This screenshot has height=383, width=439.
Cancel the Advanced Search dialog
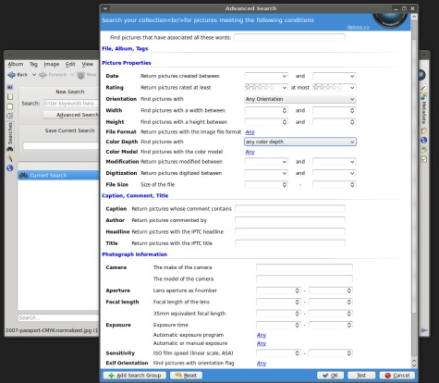point(397,376)
